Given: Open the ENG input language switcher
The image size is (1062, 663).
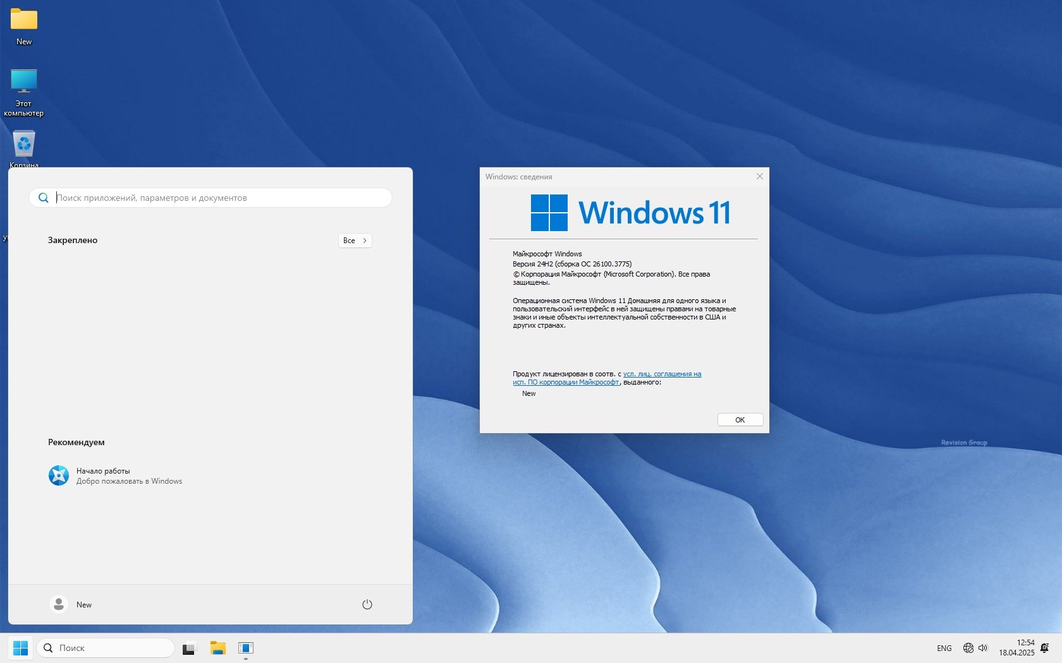Looking at the screenshot, I should (944, 648).
